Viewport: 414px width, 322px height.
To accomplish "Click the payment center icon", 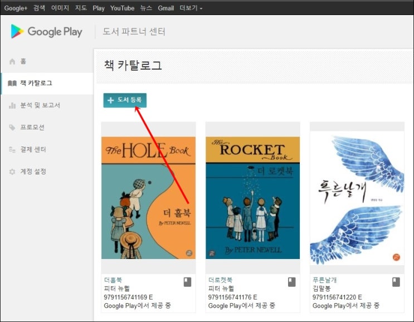I will [x=12, y=150].
